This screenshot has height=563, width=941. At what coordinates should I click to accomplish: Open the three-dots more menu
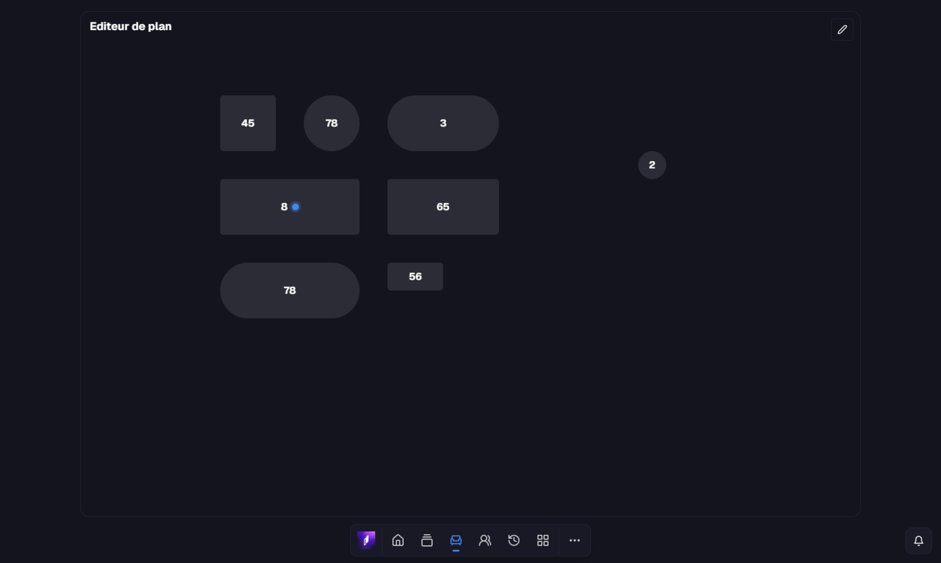[x=575, y=540]
